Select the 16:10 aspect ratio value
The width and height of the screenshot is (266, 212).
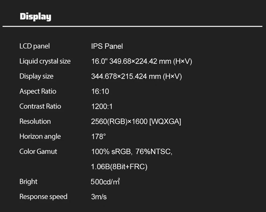(x=100, y=92)
